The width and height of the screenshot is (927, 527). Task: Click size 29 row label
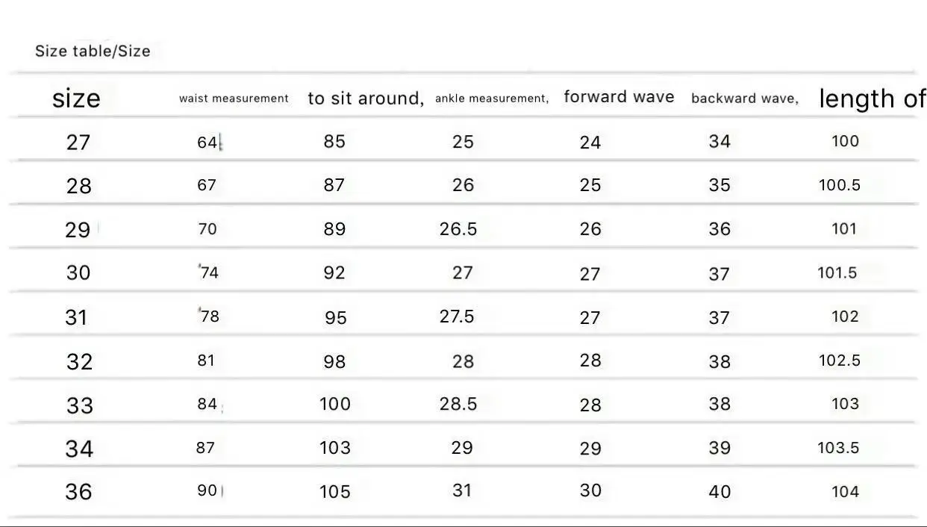click(x=78, y=230)
